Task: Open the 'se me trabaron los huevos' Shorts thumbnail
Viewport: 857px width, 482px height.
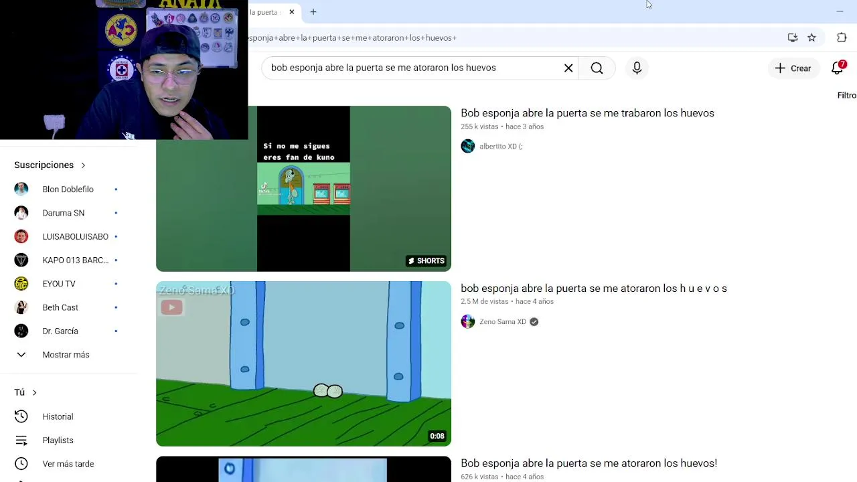Action: point(303,189)
